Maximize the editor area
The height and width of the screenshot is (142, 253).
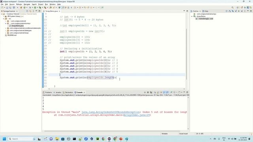coord(187,11)
